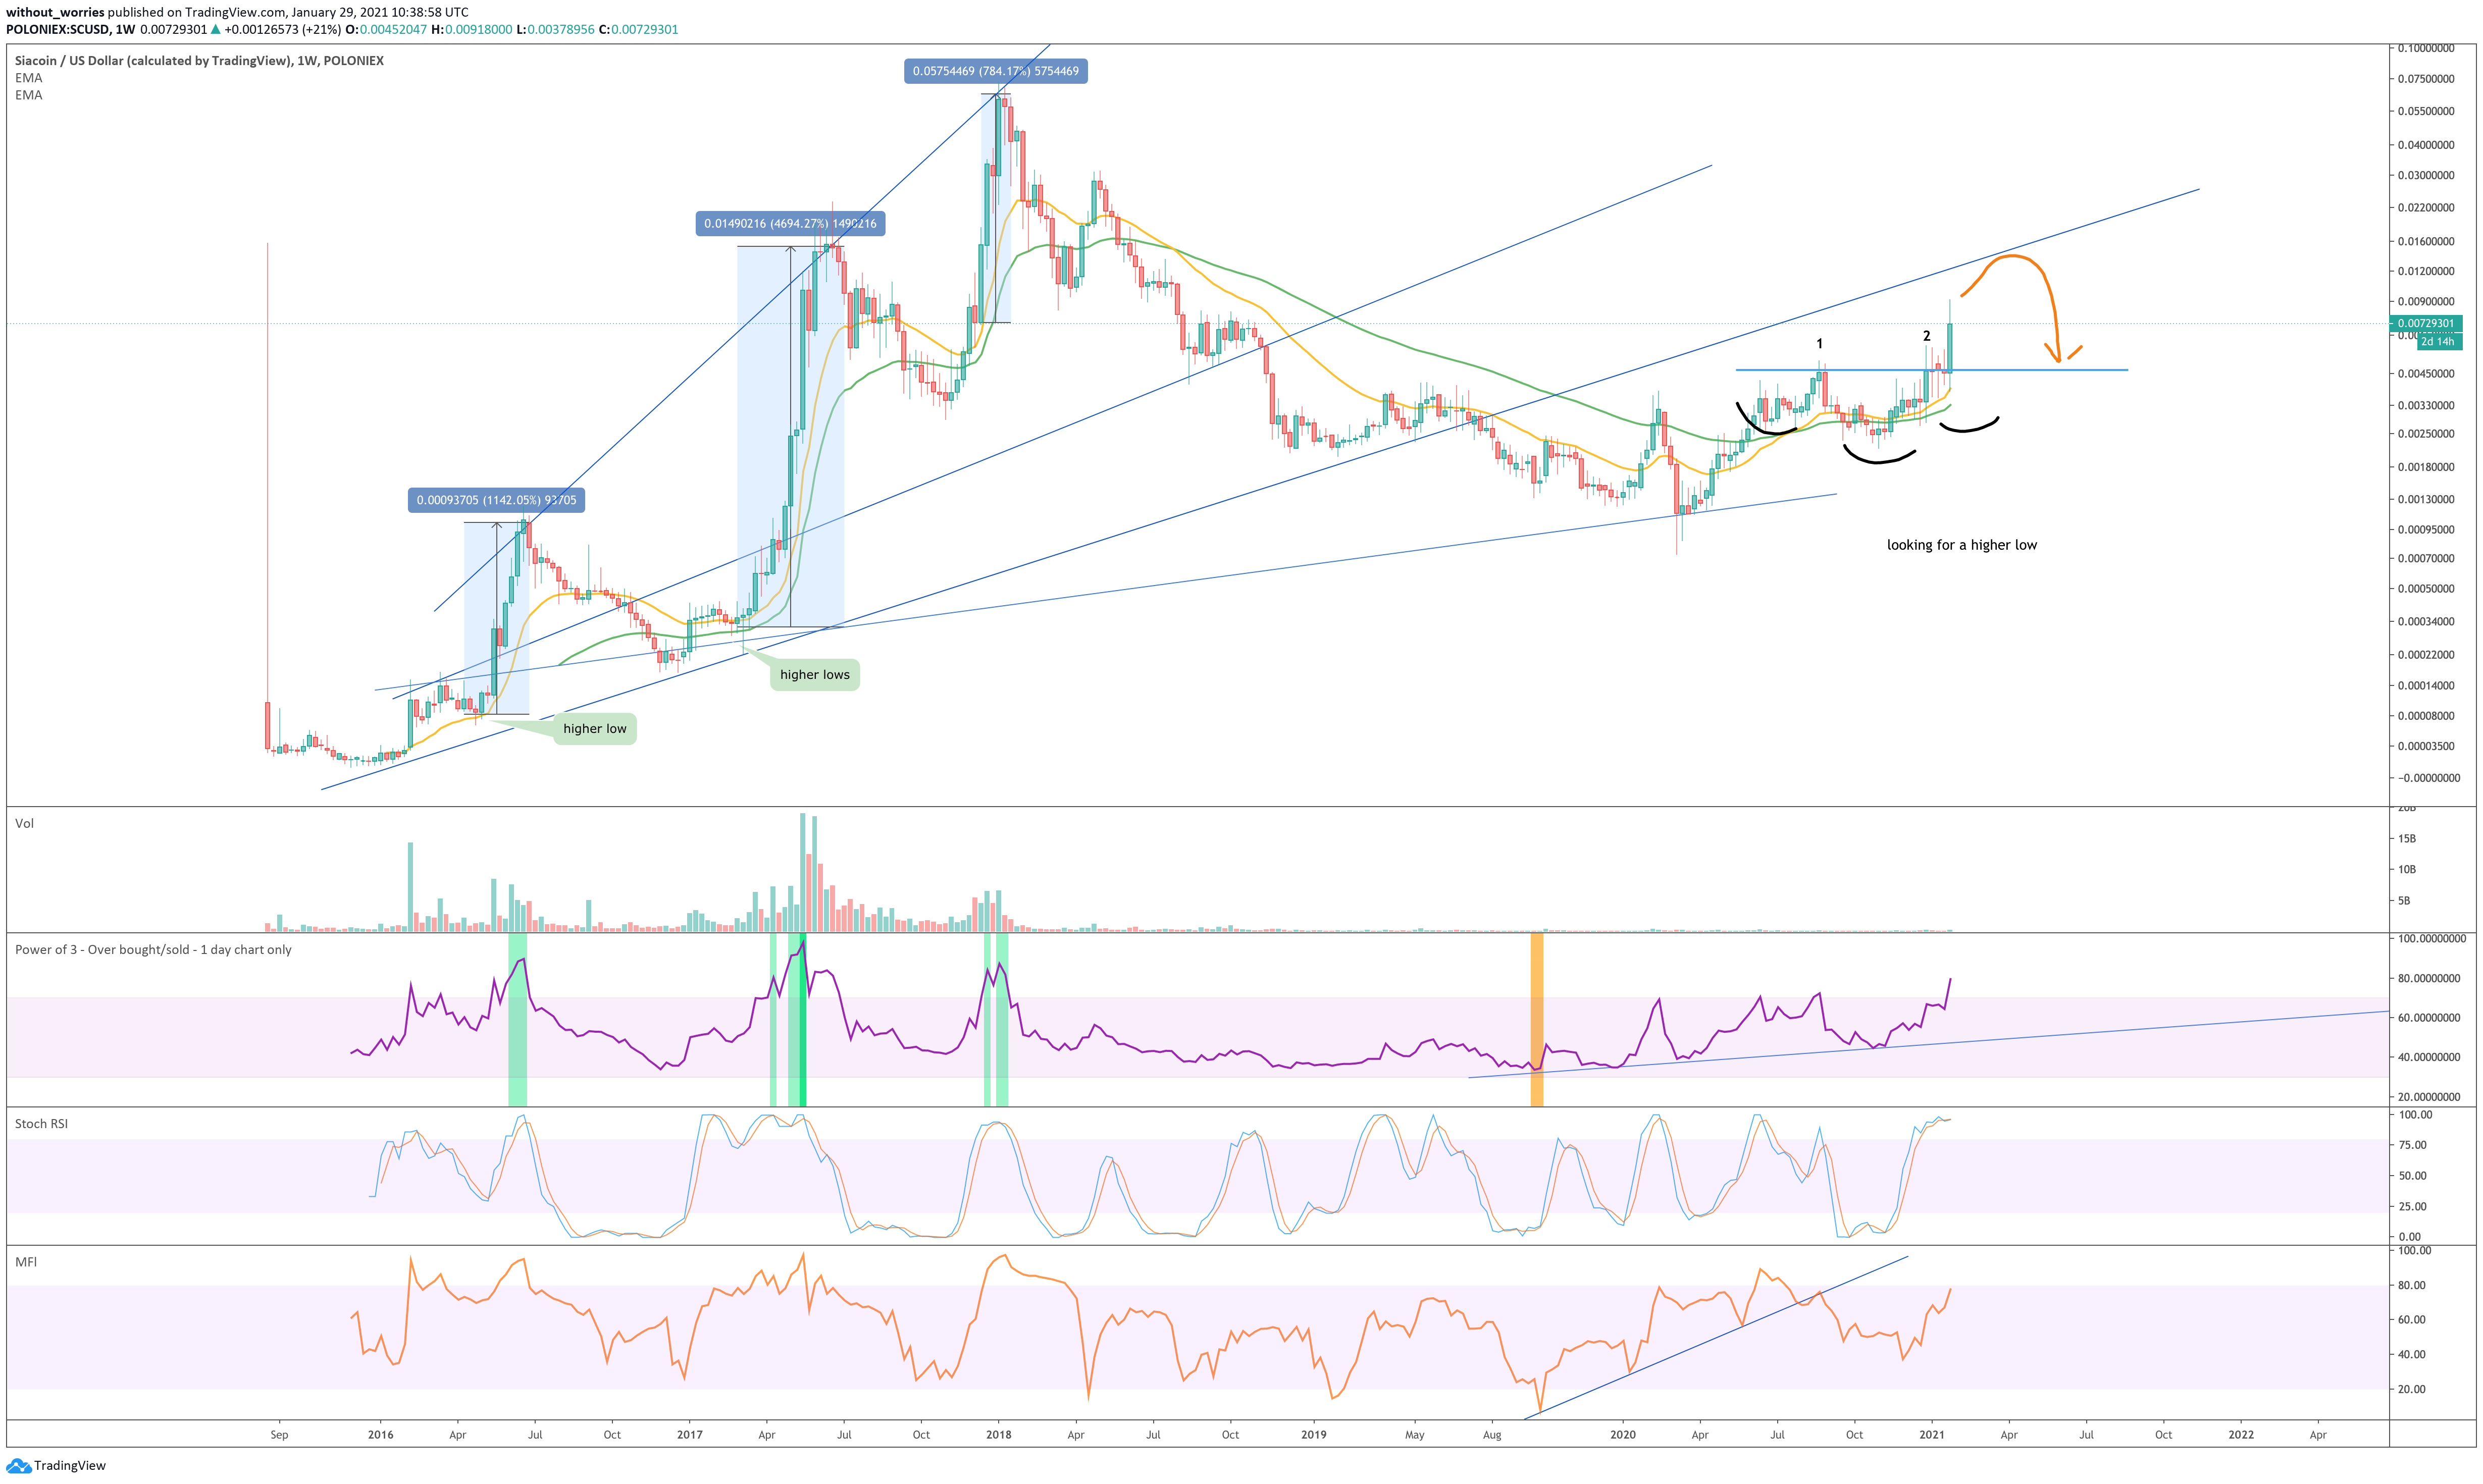Click the TradingView logo icon
Screen dimensions: 2483x1484
[x=18, y=1466]
